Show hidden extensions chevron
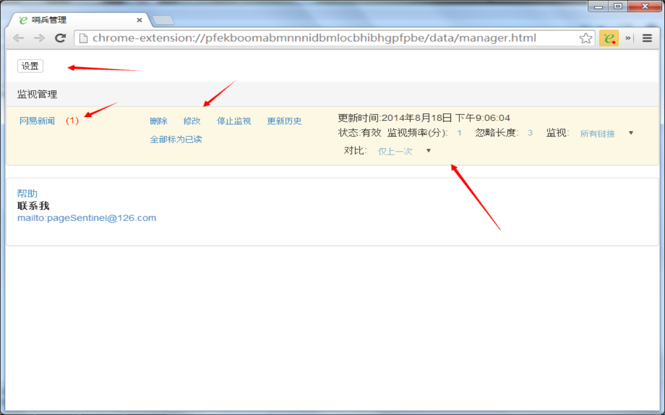The height and width of the screenshot is (415, 665). (x=628, y=38)
